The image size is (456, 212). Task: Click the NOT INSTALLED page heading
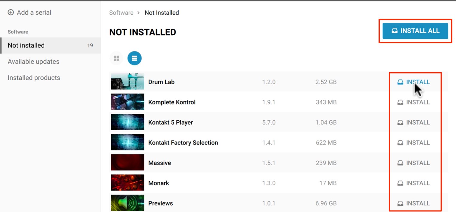pos(142,32)
